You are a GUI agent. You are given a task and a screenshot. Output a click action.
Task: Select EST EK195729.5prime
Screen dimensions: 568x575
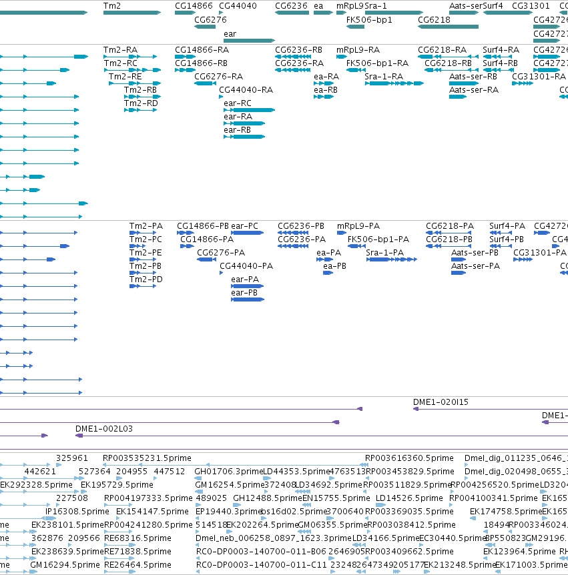click(x=117, y=485)
